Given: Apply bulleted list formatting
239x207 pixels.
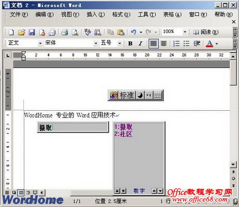Looking at the screenshot, I should click(186, 43).
